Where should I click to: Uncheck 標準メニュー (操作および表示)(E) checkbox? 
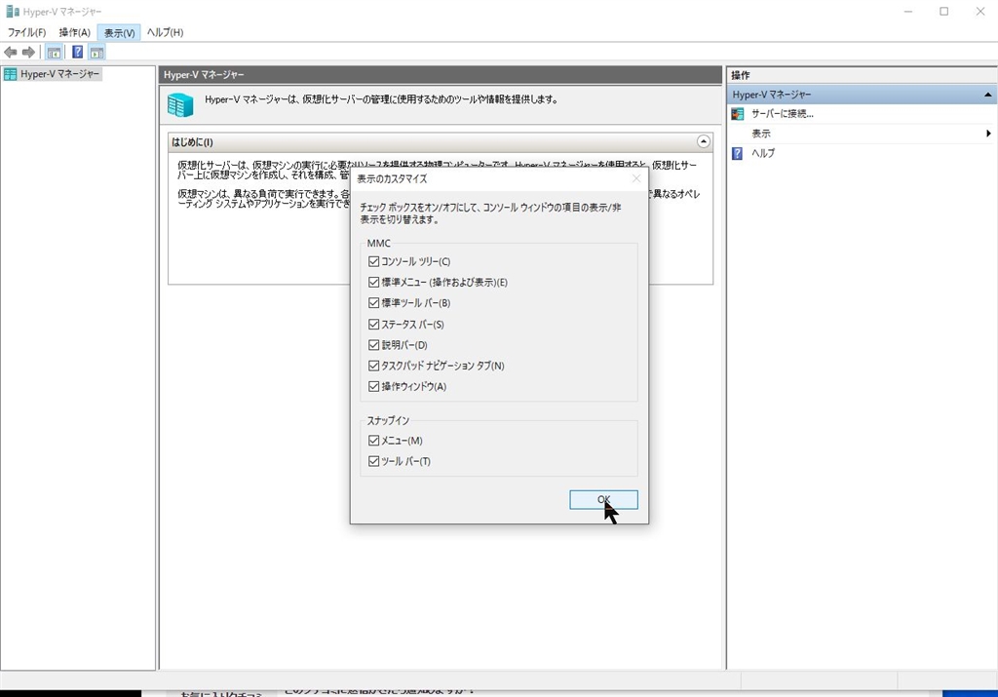coord(373,282)
